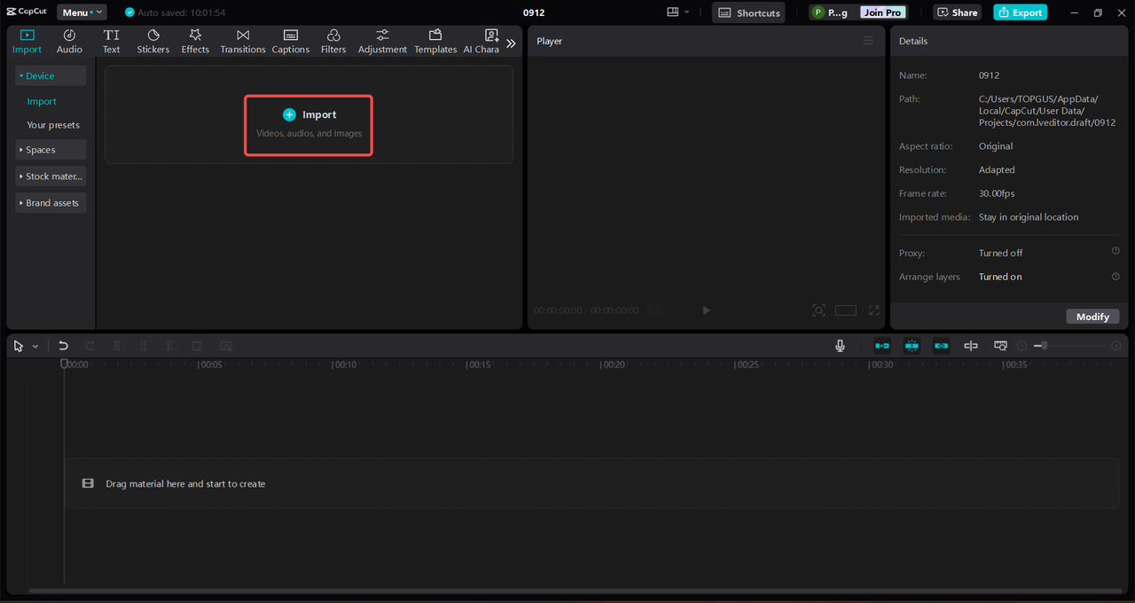Click the CapCut logo

pos(26,12)
